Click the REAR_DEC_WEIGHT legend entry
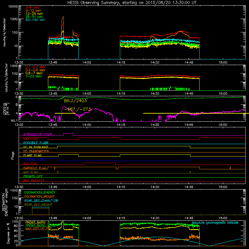This screenshot has width=249, height=249. 38,205
